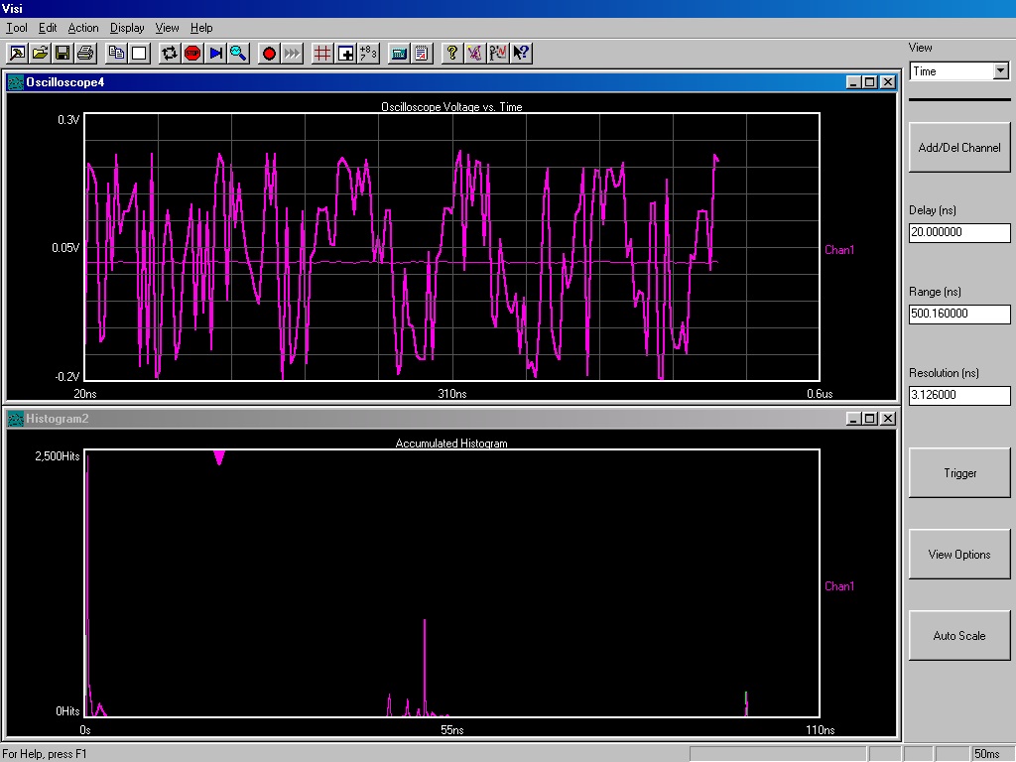Click the red STOP sign icon
This screenshot has width=1016, height=762.
point(192,54)
